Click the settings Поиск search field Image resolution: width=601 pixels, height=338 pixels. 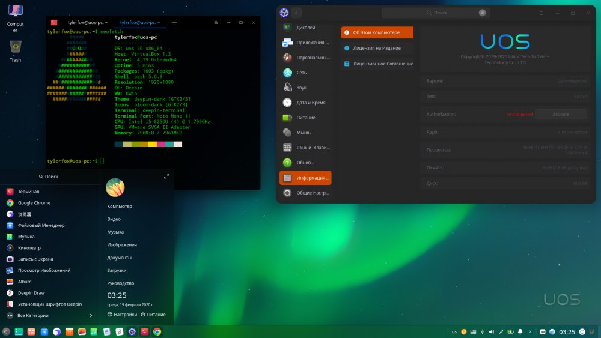tap(436, 13)
